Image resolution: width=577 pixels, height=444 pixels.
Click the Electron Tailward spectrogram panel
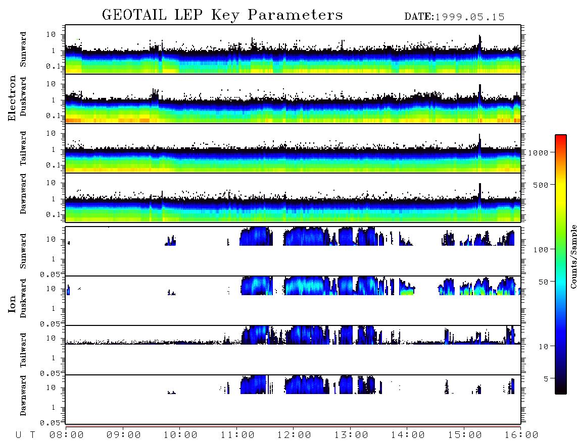click(293, 148)
